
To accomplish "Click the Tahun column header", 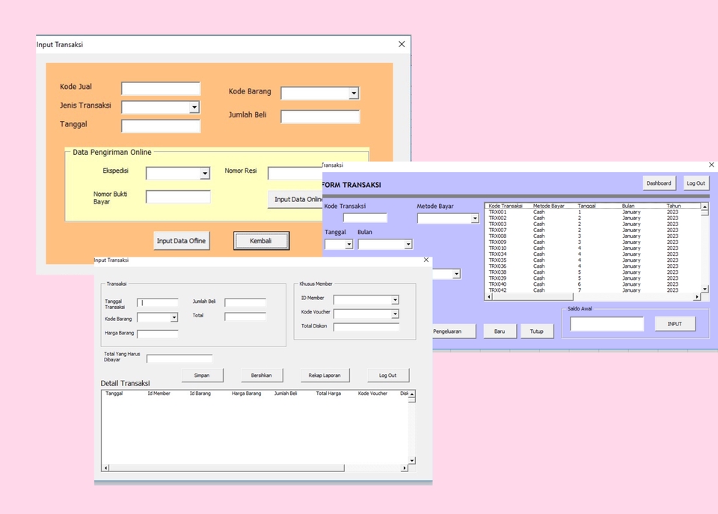I will pyautogui.click(x=674, y=206).
